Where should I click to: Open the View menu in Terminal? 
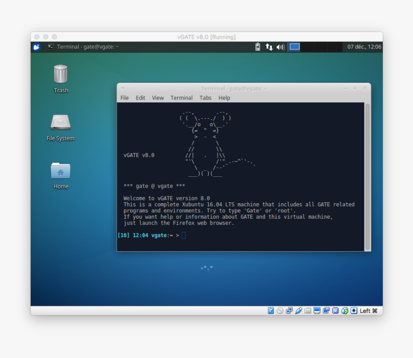[x=158, y=98]
